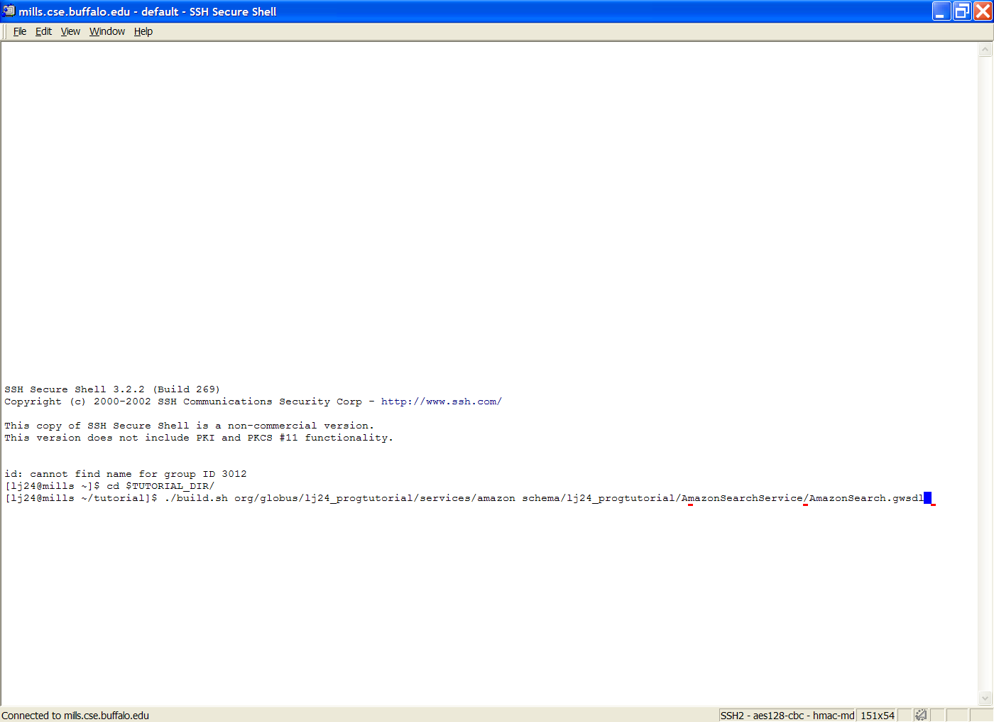Viewport: 994px width, 722px height.
Task: Click the 'Connected to mills.cse.buffalo.edu' status text
Action: click(75, 715)
